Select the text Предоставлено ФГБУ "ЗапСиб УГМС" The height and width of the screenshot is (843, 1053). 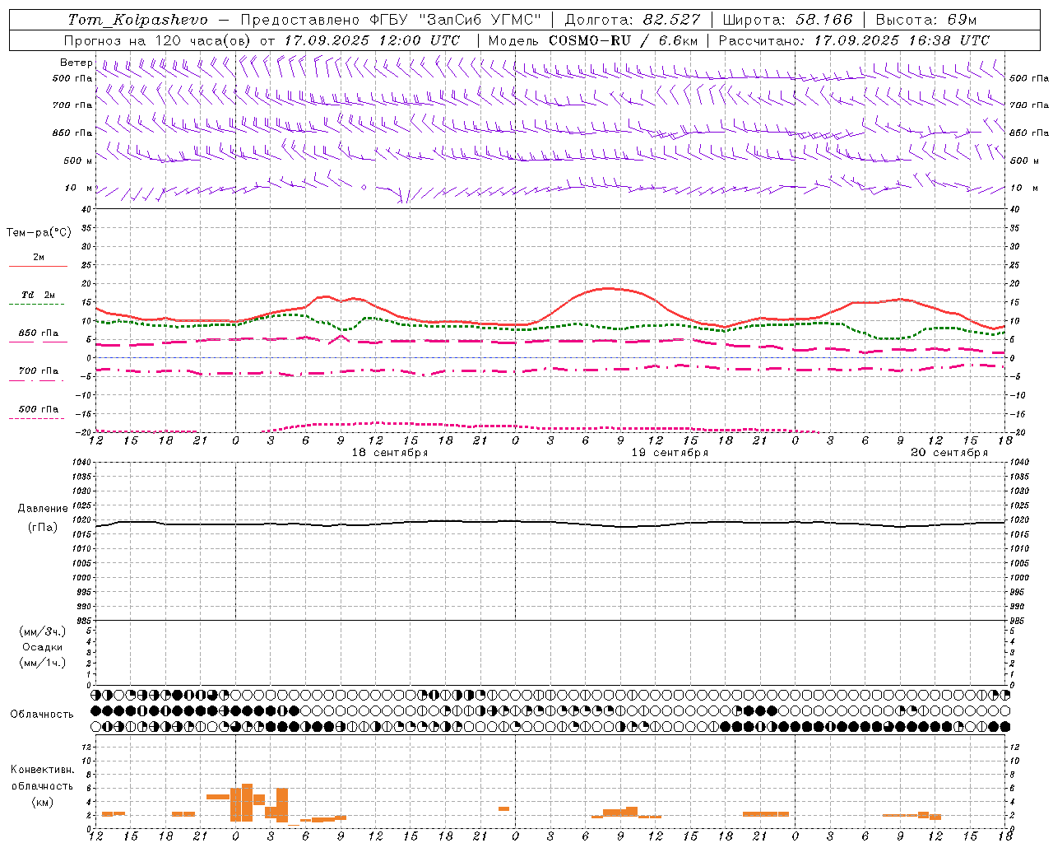(x=391, y=20)
